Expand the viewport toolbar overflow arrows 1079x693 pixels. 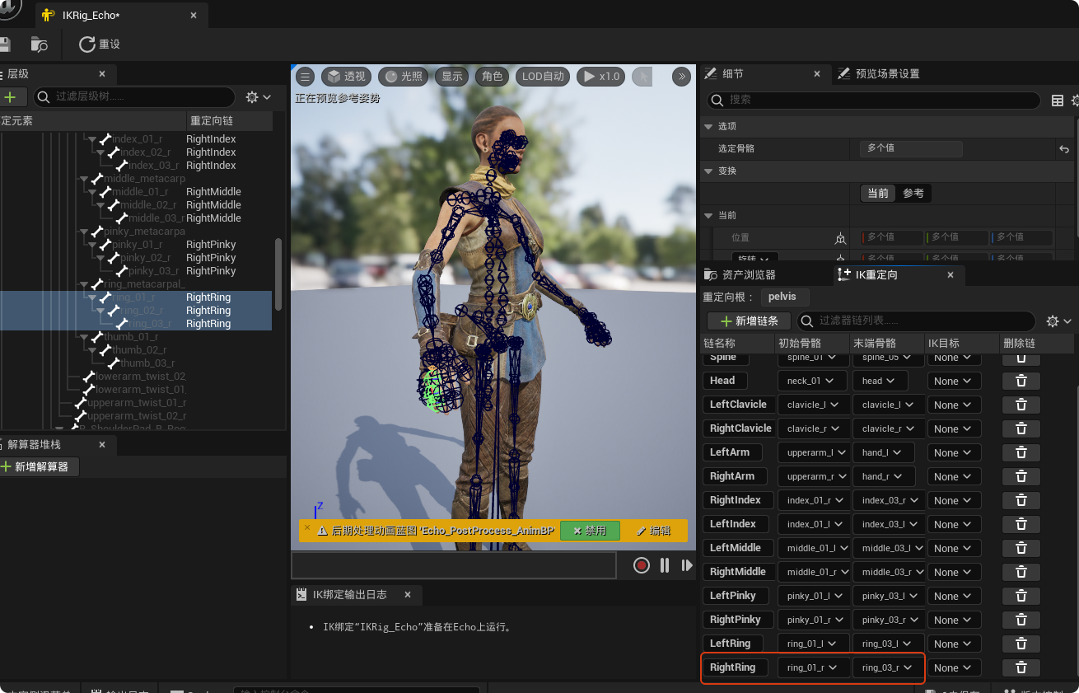pyautogui.click(x=682, y=77)
